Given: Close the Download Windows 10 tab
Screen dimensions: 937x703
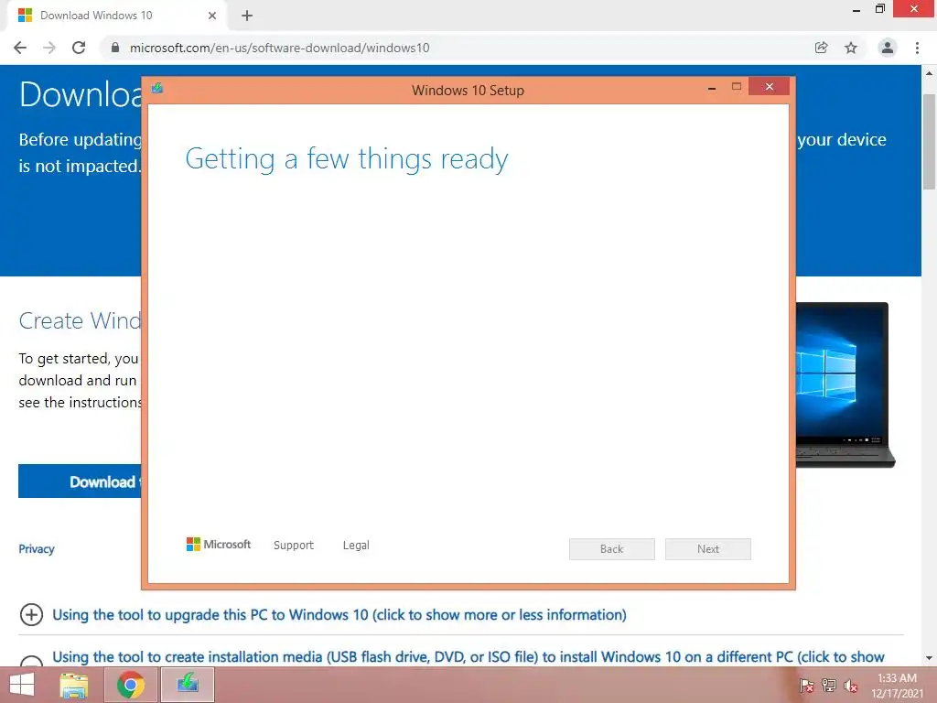Looking at the screenshot, I should point(212,16).
